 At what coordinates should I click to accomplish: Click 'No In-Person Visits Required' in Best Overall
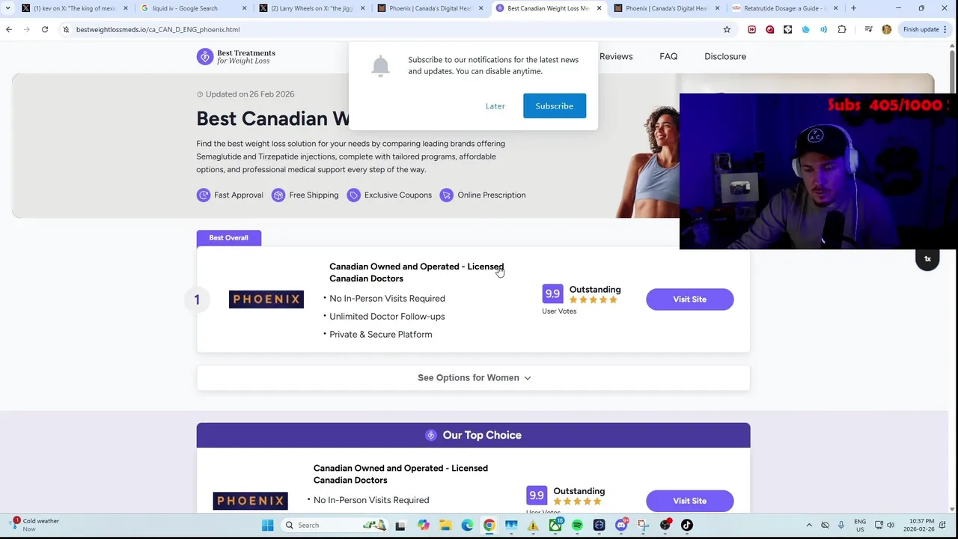coord(387,299)
